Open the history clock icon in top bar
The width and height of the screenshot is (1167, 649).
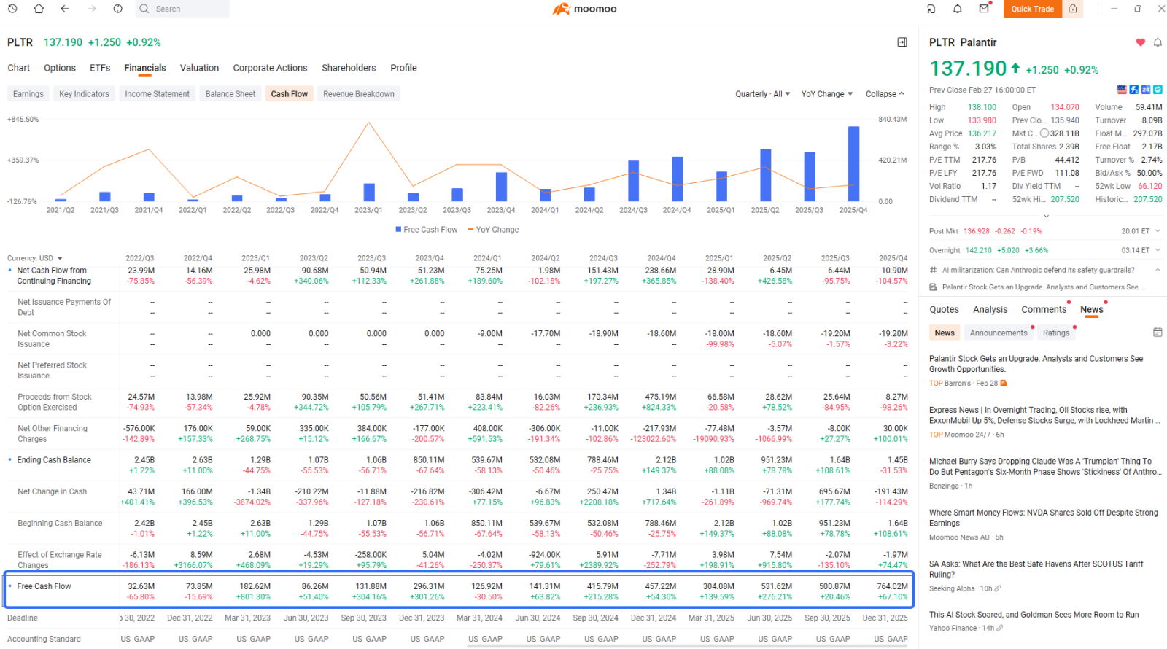[12, 9]
